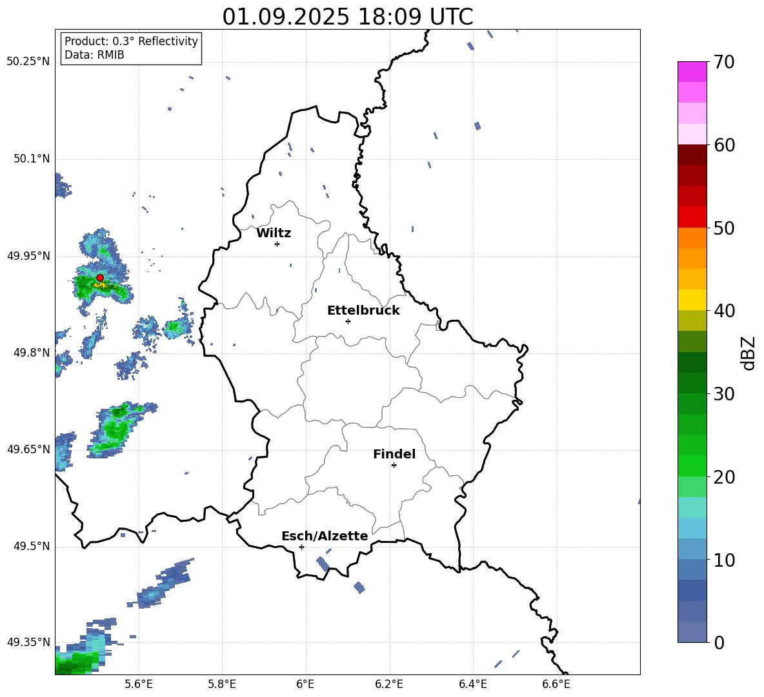Click the Ettelbruck station cross marker
This screenshot has height=697, width=764.
(348, 321)
